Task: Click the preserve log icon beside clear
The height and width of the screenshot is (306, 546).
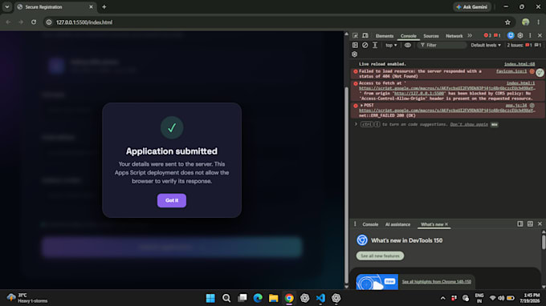Action: pos(375,45)
